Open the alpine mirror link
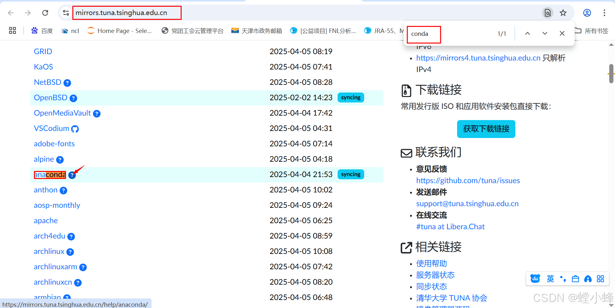 click(44, 159)
